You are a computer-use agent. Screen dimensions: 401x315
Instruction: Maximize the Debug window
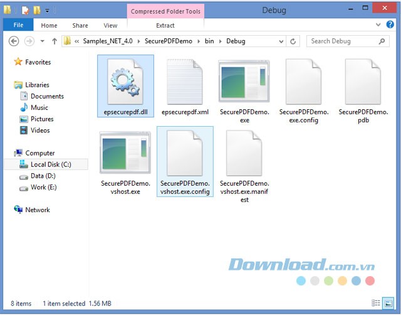pos(365,8)
